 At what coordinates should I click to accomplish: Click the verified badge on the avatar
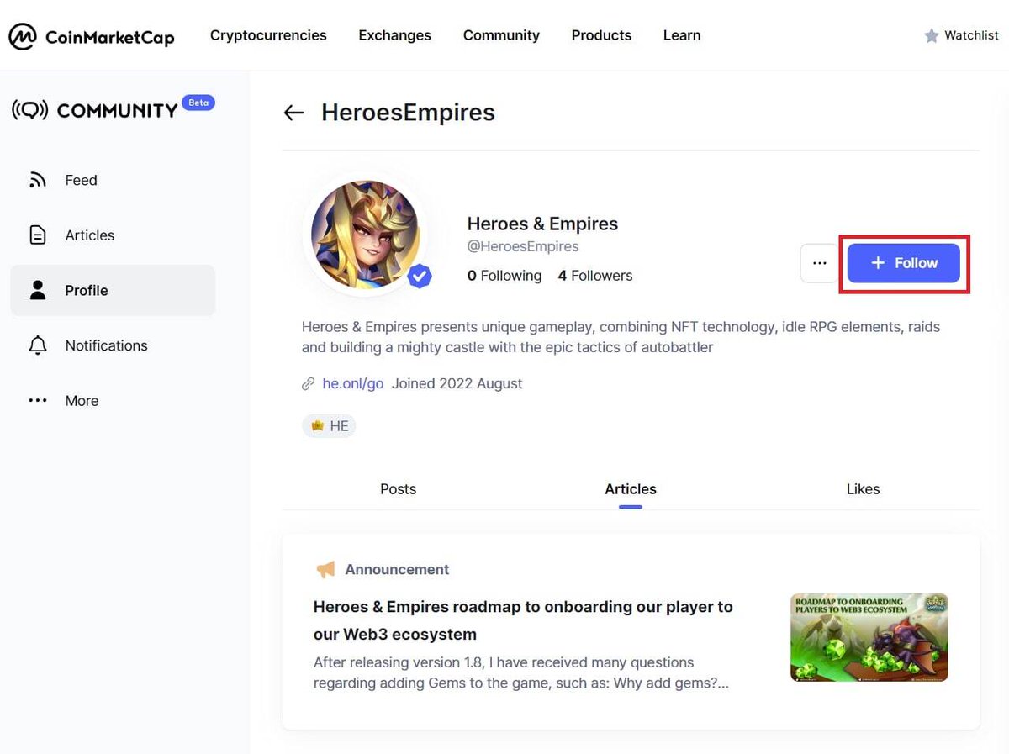[420, 275]
